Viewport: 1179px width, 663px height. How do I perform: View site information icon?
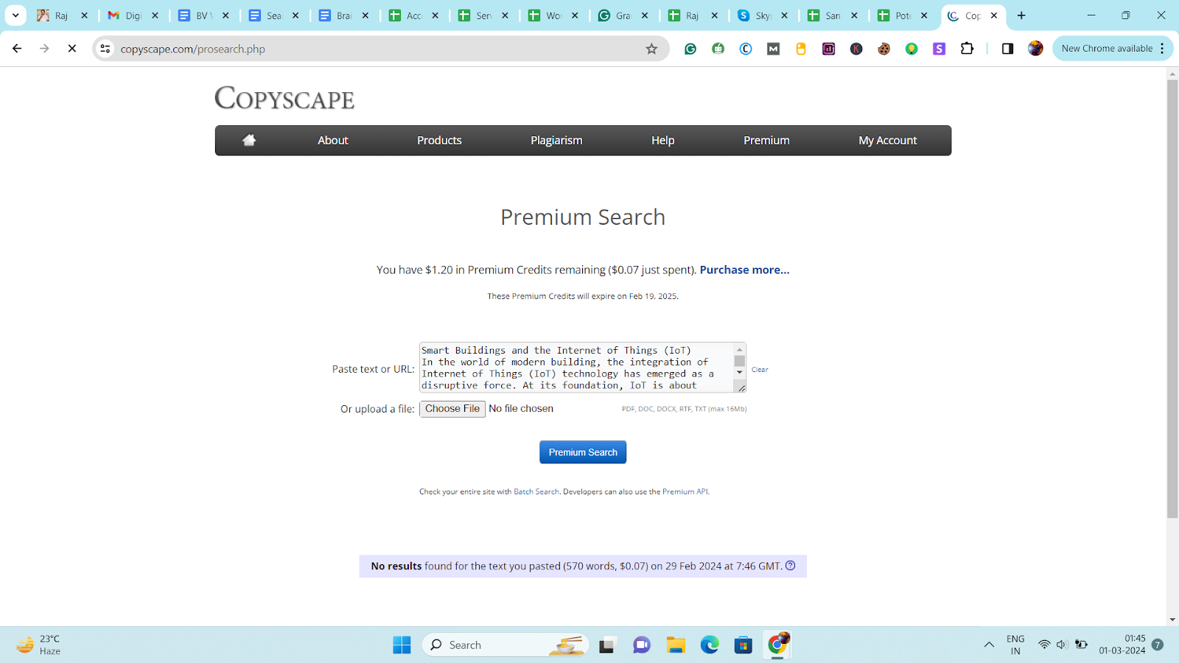pos(105,49)
